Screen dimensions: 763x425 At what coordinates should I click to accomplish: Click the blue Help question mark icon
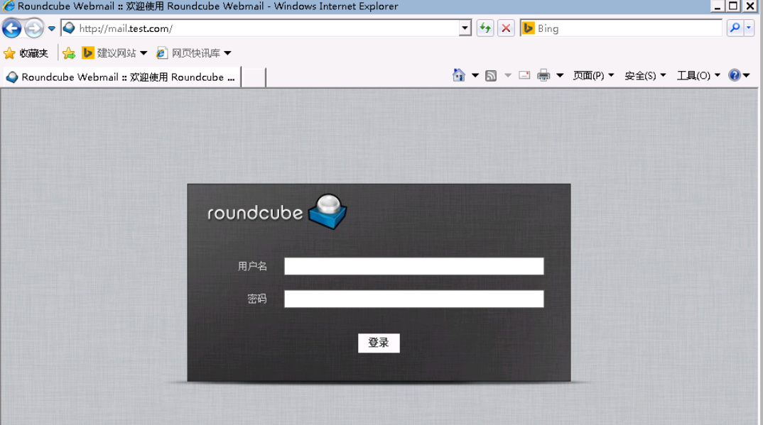tap(735, 75)
